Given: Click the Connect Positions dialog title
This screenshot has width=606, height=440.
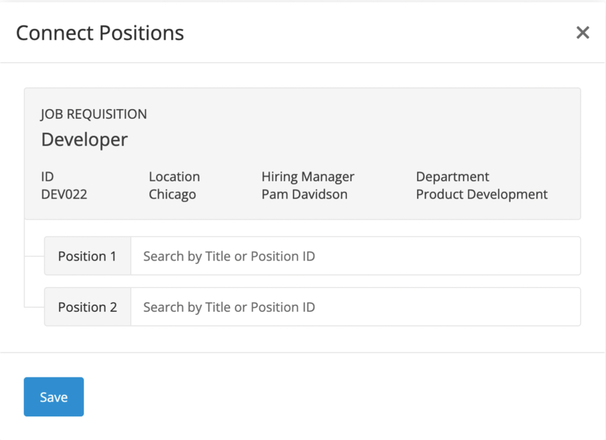Looking at the screenshot, I should [100, 32].
